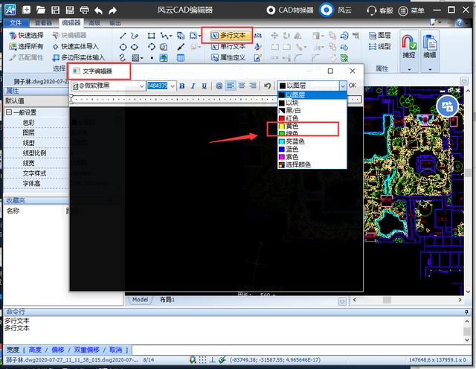This screenshot has height=369, width=476.
Task: Toggle Underline in text editor
Action: pyautogui.click(x=205, y=86)
